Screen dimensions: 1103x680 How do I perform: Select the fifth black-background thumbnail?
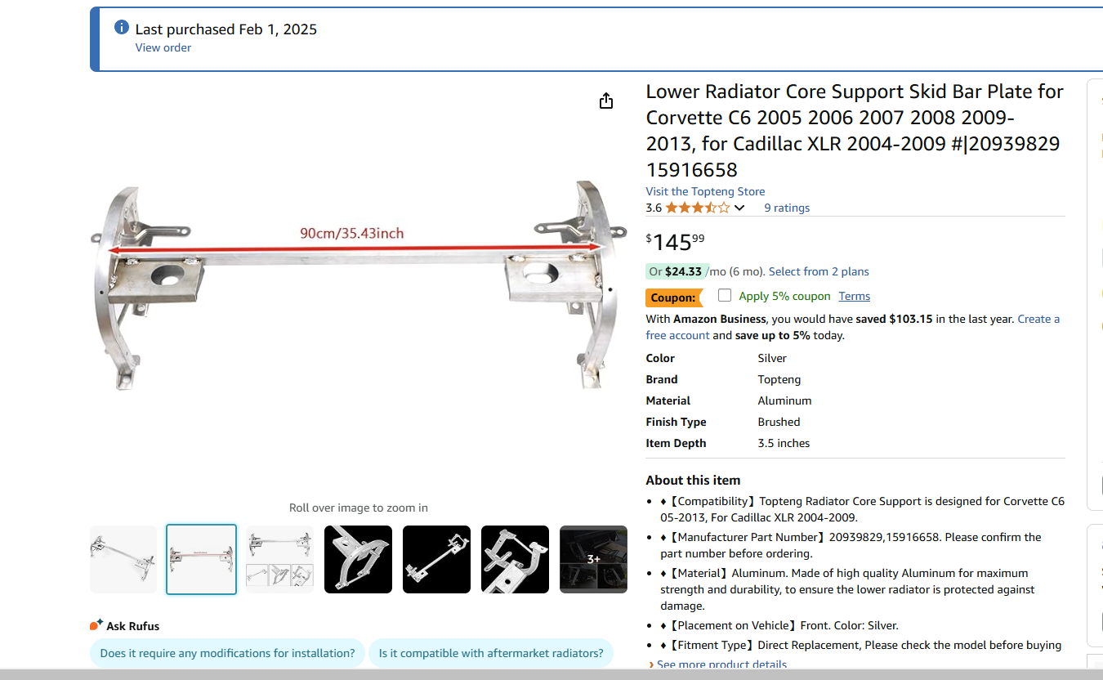(436, 559)
